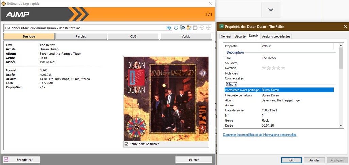Click the Appliquer button
The image size is (349, 165).
point(337,160)
